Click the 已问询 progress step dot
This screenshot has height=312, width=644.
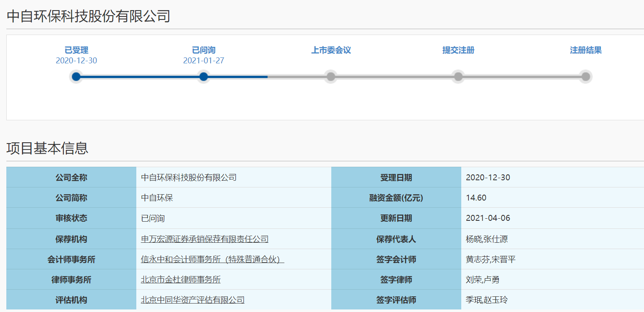click(203, 76)
